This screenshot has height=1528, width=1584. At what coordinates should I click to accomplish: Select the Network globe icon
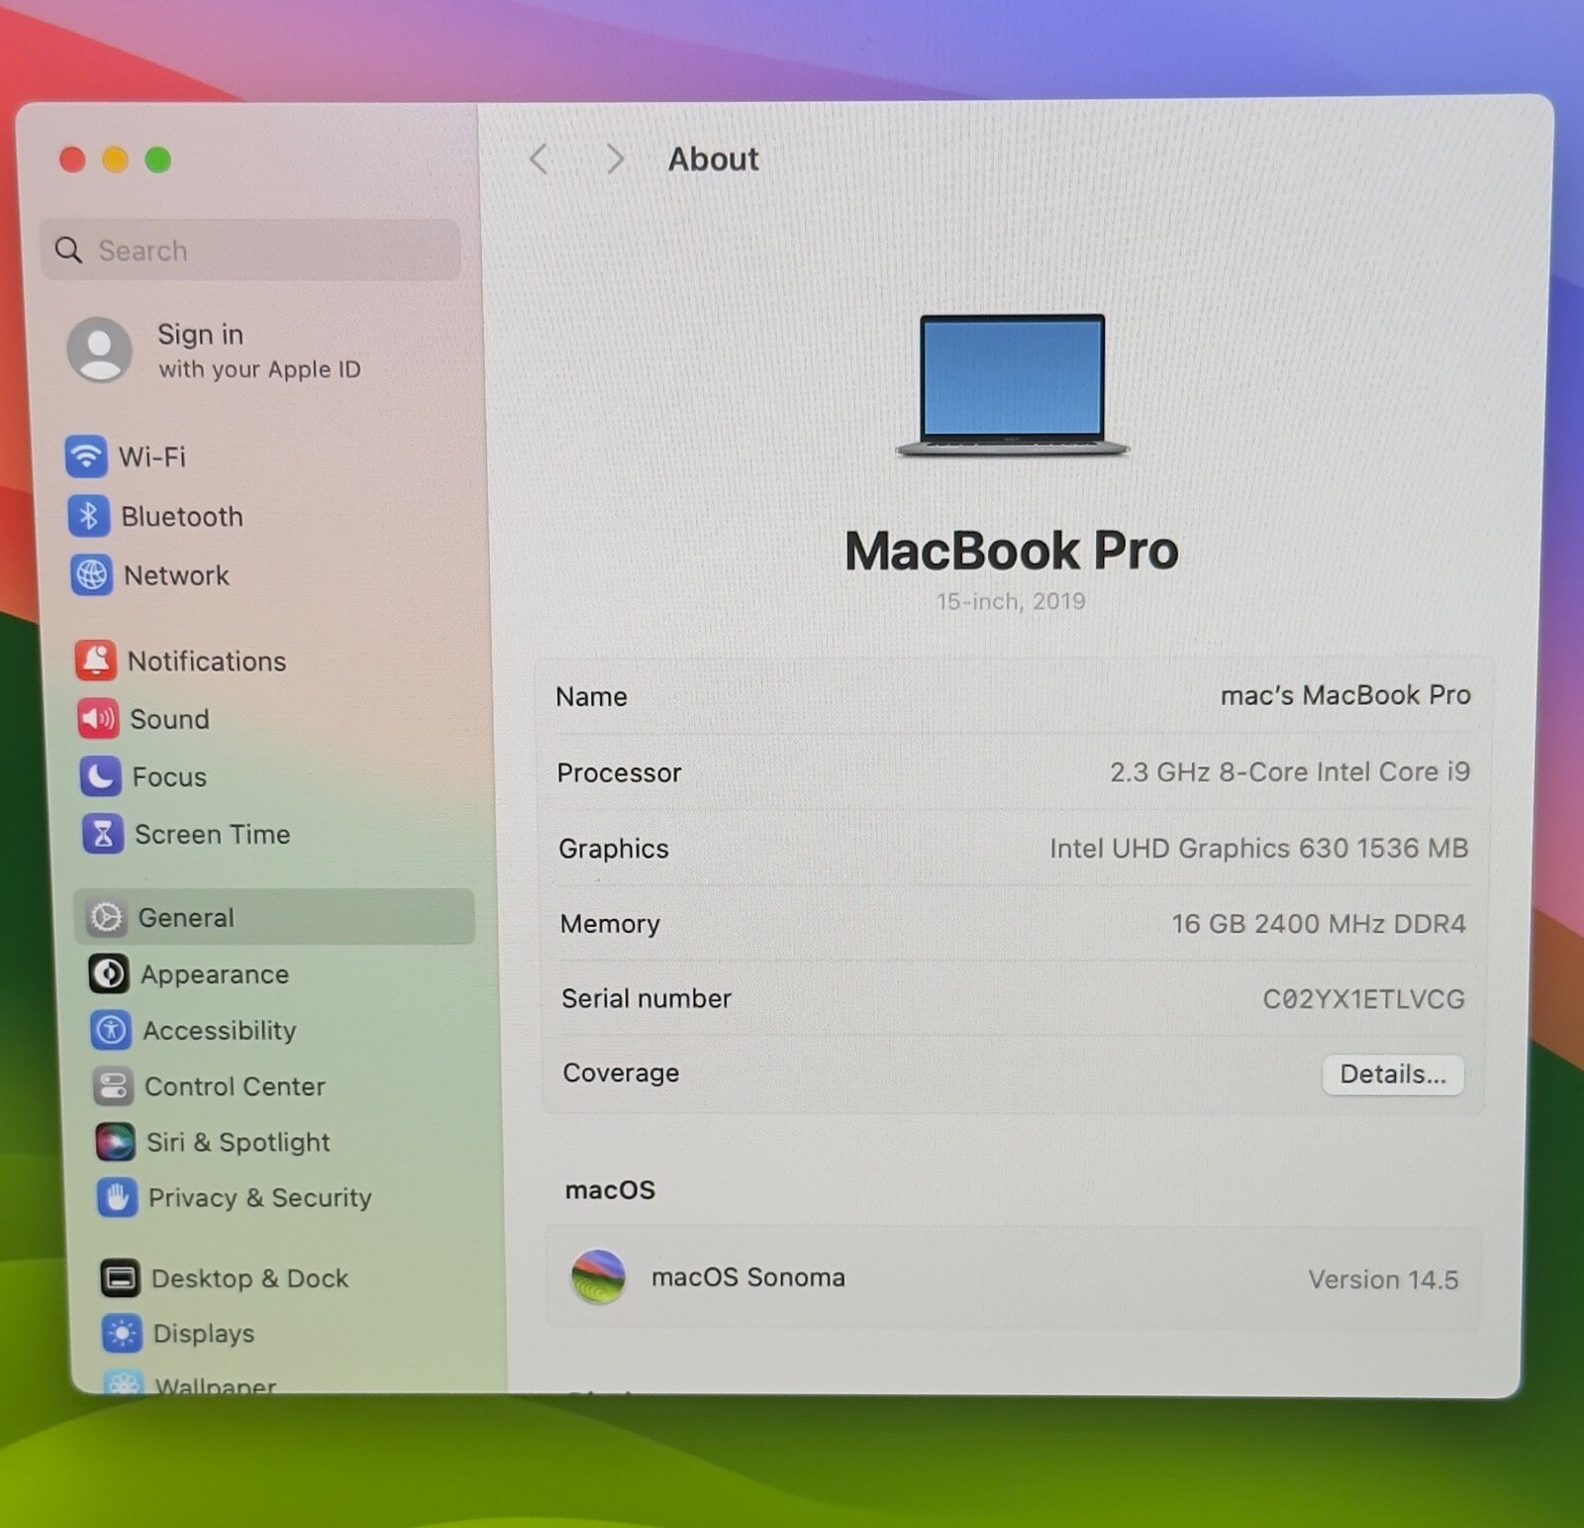coord(91,574)
